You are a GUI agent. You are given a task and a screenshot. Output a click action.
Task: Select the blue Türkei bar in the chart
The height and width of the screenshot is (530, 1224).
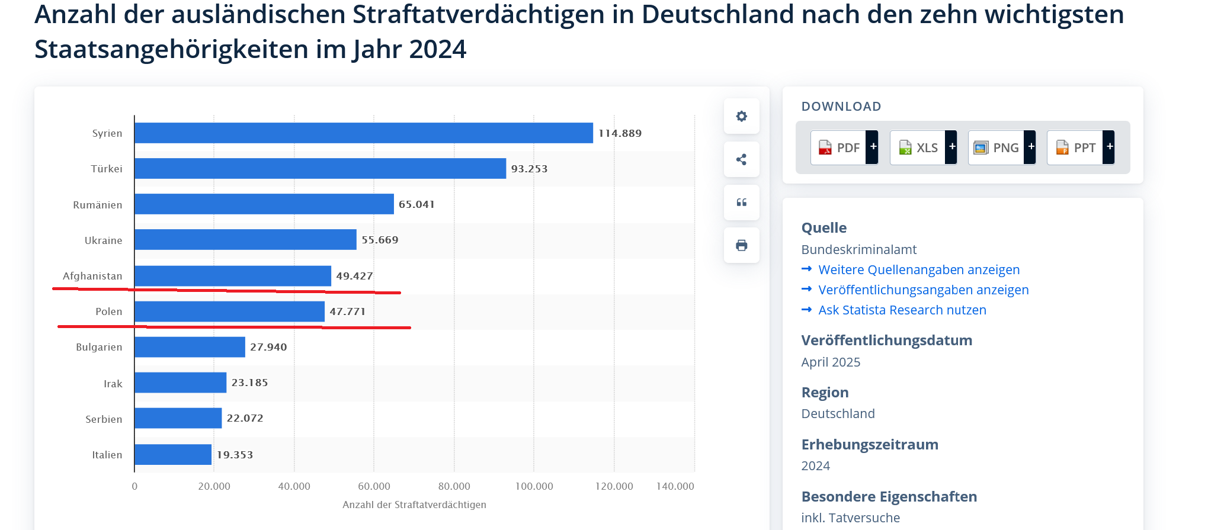pyautogui.click(x=321, y=168)
